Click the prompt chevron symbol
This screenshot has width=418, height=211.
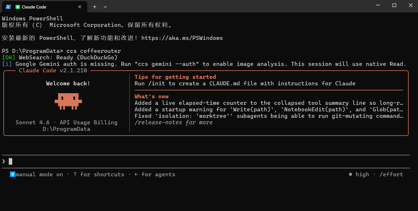4,161
